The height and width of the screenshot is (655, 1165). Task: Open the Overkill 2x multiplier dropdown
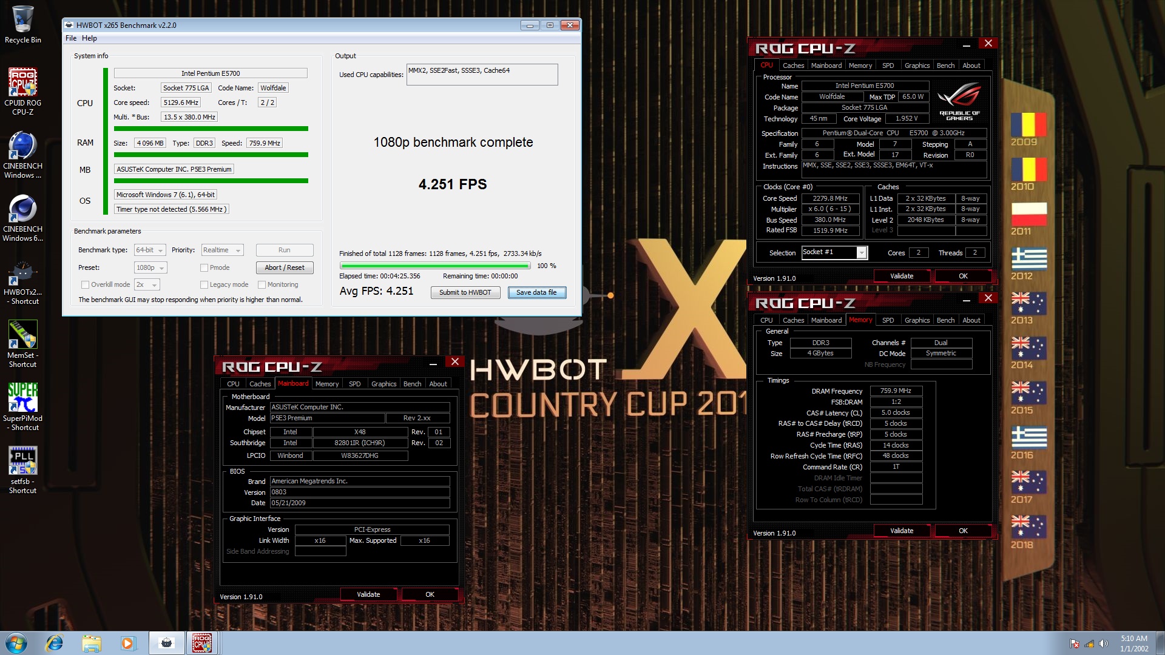tap(147, 284)
